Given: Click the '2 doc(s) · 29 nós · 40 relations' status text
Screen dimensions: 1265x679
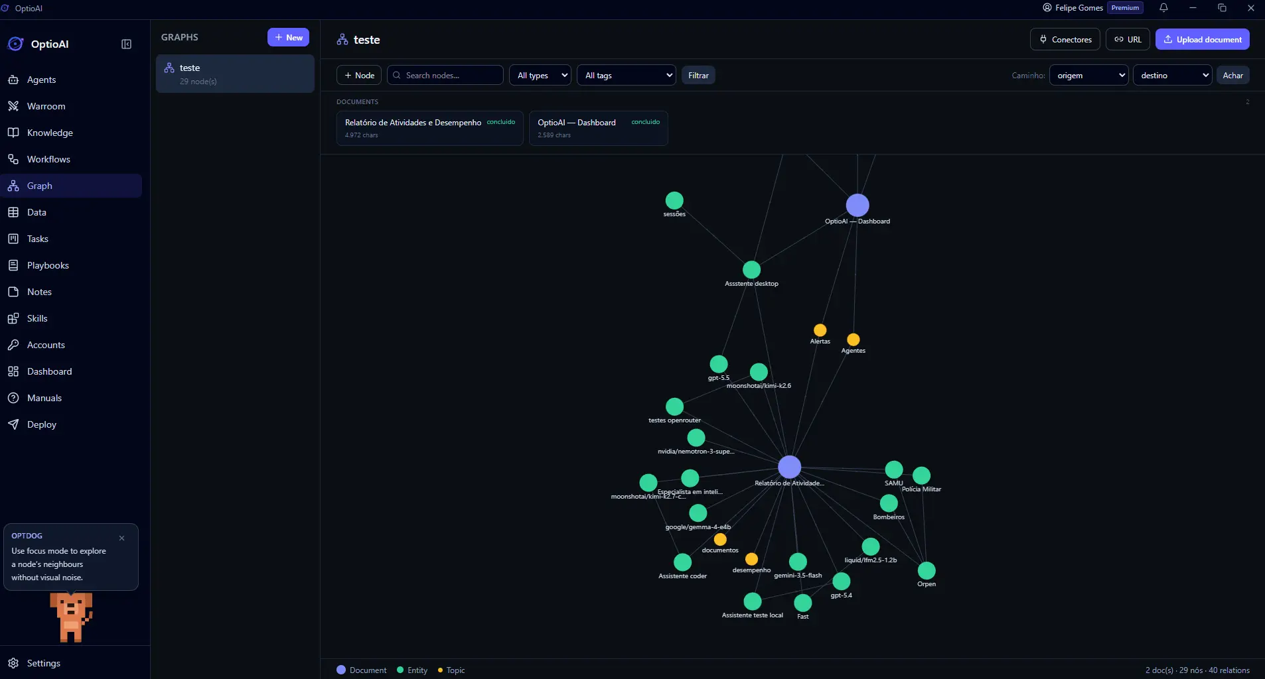Looking at the screenshot, I should (1197, 670).
